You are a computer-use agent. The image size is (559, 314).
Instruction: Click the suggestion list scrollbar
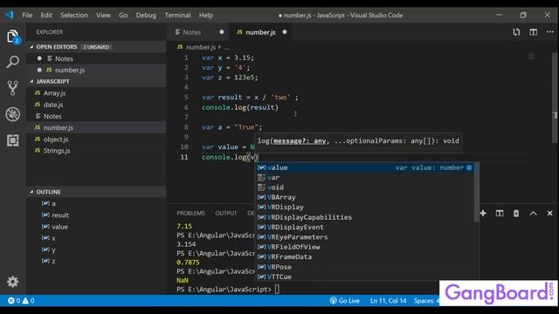coord(476,193)
